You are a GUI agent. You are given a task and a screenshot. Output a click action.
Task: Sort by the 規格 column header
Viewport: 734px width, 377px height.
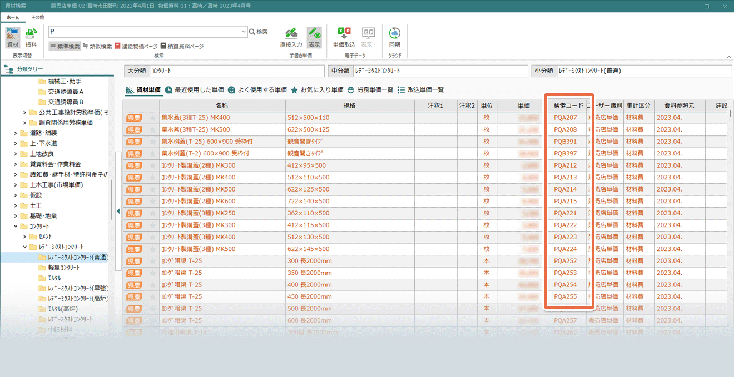(349, 105)
